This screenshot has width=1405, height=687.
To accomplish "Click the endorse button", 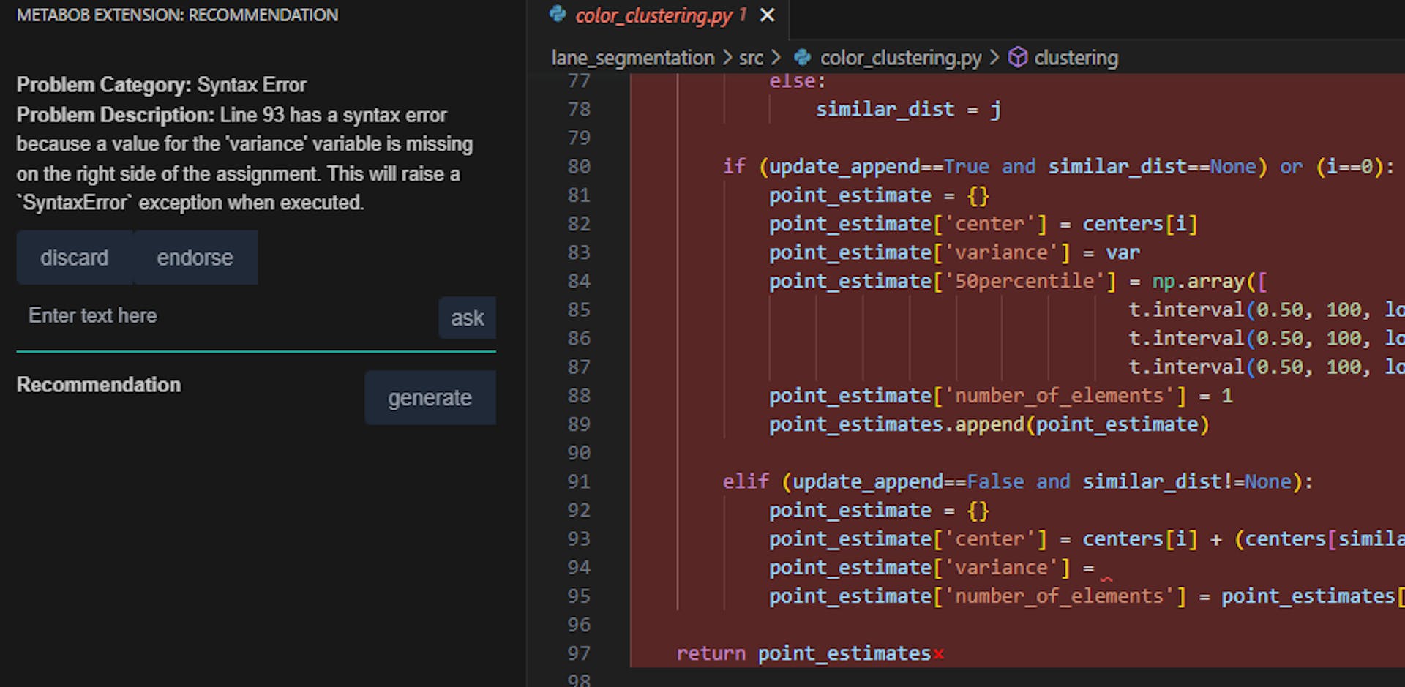I will [195, 258].
